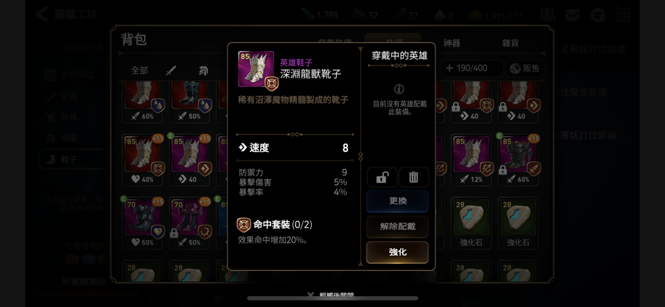665x307 pixels.
Task: Expand inventory with the 190/400 plus button
Action: 472,68
